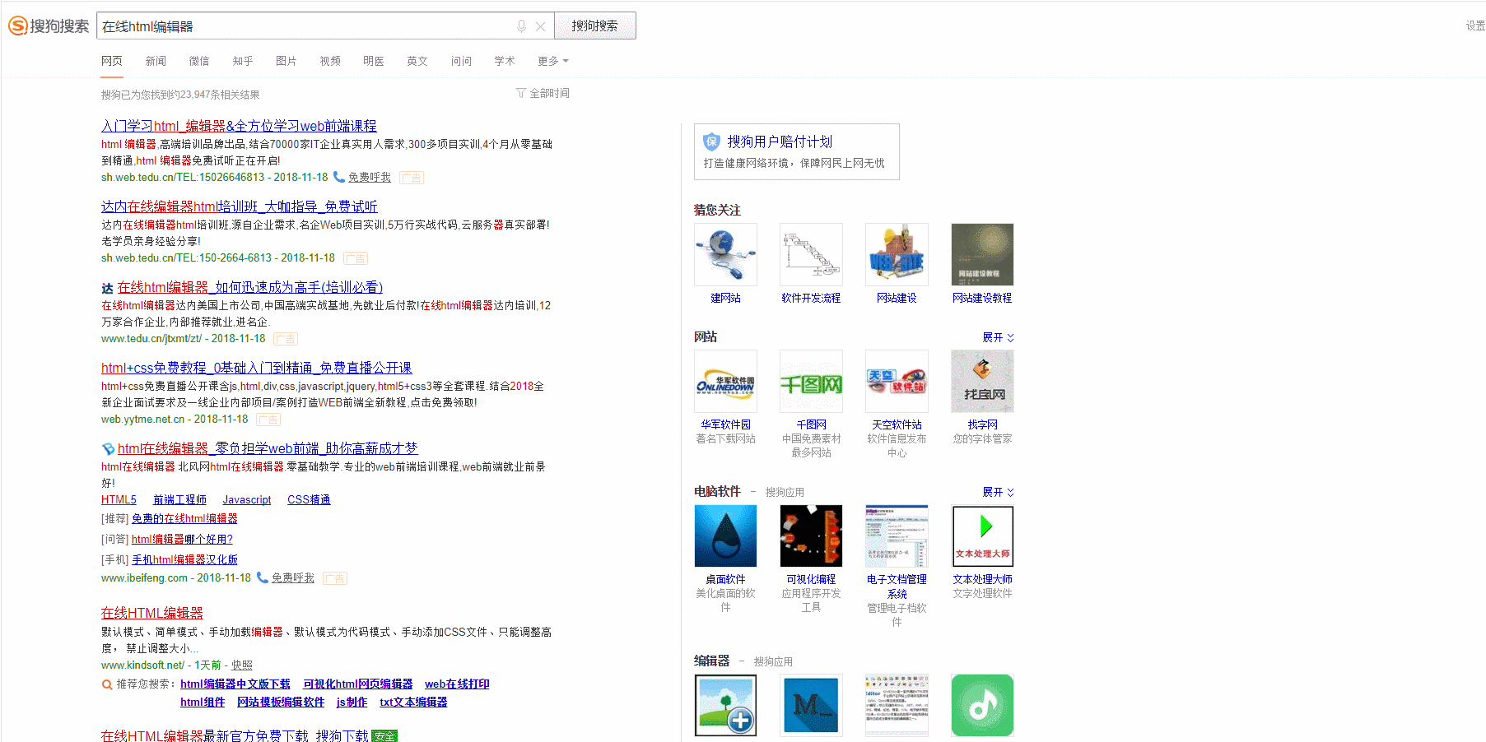Switch to the 图片 search tab

point(286,62)
